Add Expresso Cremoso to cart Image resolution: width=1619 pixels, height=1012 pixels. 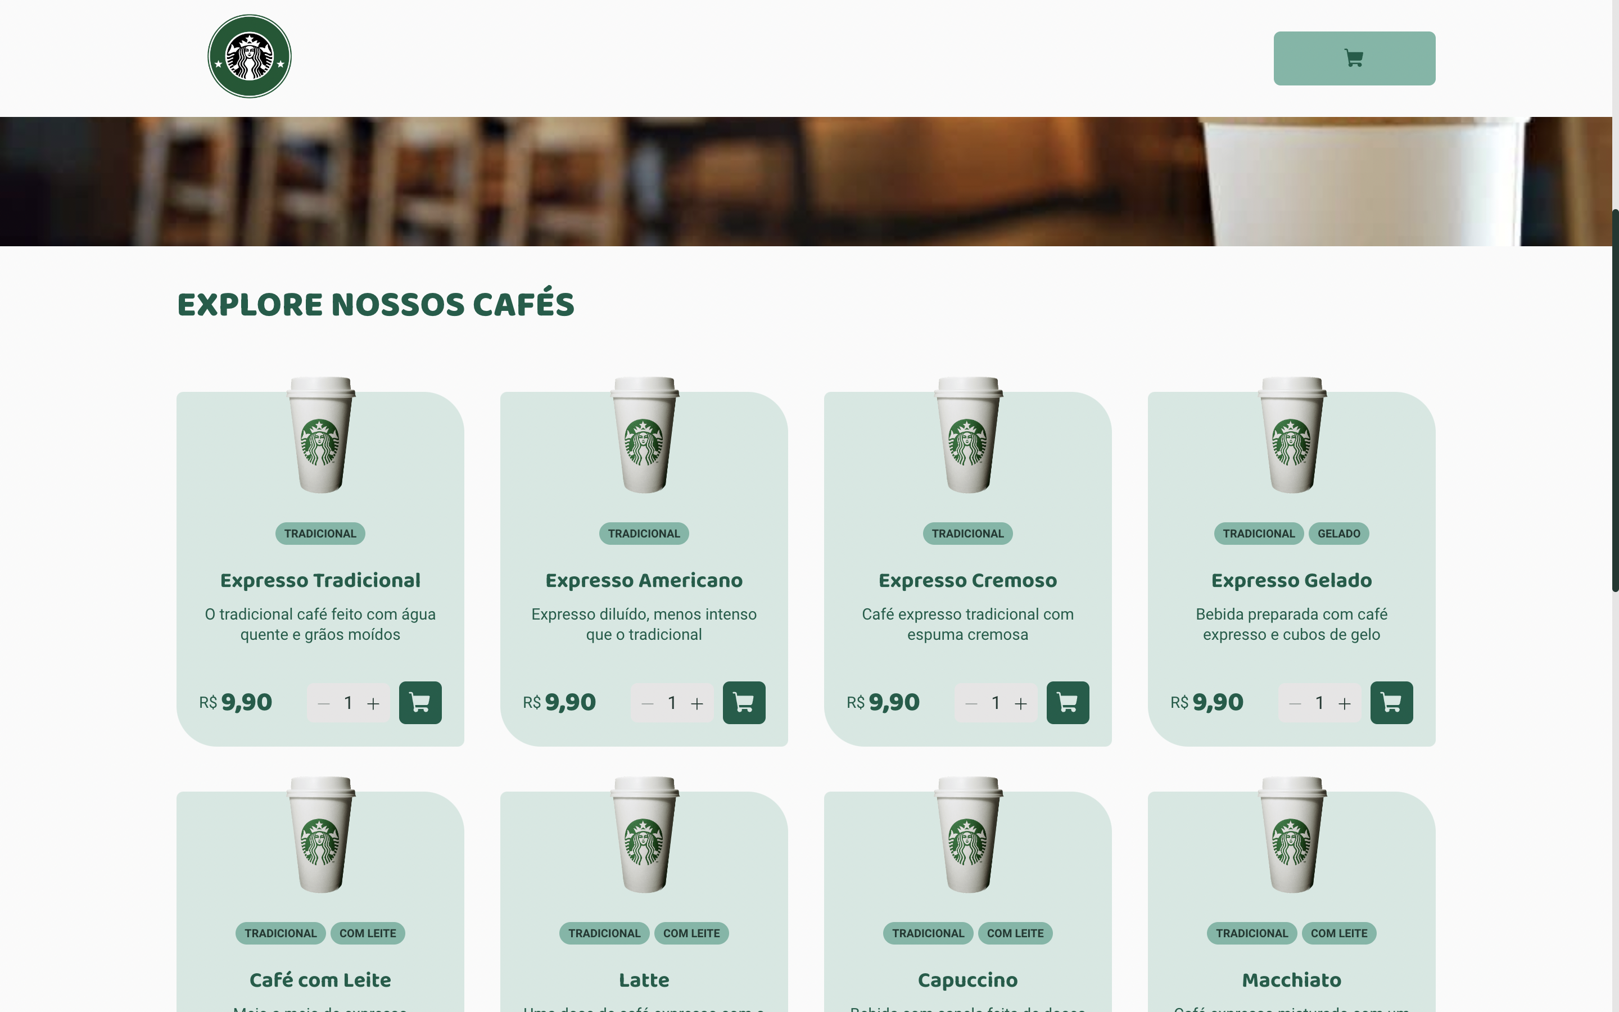tap(1068, 703)
